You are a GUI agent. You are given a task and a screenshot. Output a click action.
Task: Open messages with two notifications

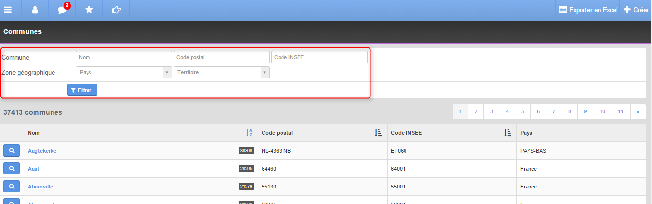(x=62, y=10)
